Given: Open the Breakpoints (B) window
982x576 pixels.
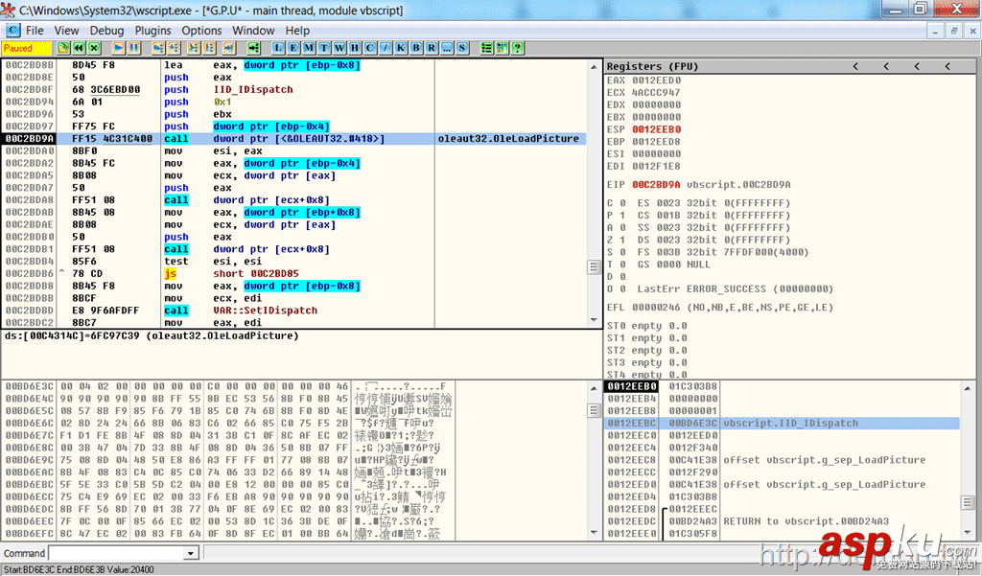Looking at the screenshot, I should pyautogui.click(x=416, y=48).
